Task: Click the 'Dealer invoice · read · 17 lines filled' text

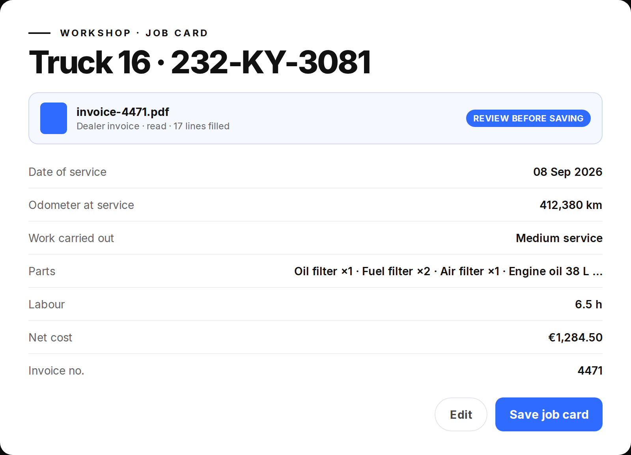Action: pos(153,126)
